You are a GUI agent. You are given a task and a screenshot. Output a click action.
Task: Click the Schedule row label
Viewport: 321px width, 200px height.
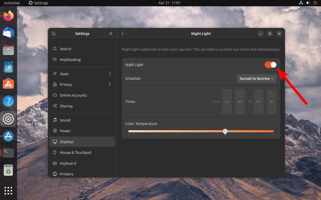coord(133,78)
